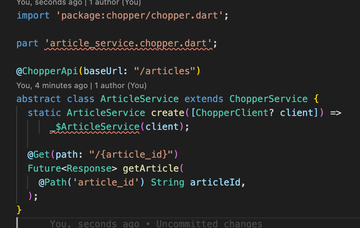This screenshot has width=360, height=228.
Task: Click the ChopperService superclass name
Action: click(x=268, y=99)
